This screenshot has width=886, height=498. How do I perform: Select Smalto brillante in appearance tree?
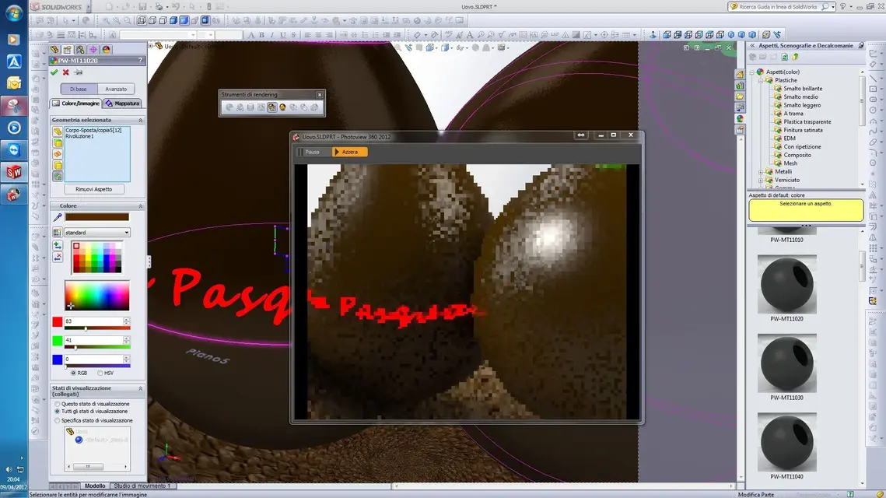[802, 89]
